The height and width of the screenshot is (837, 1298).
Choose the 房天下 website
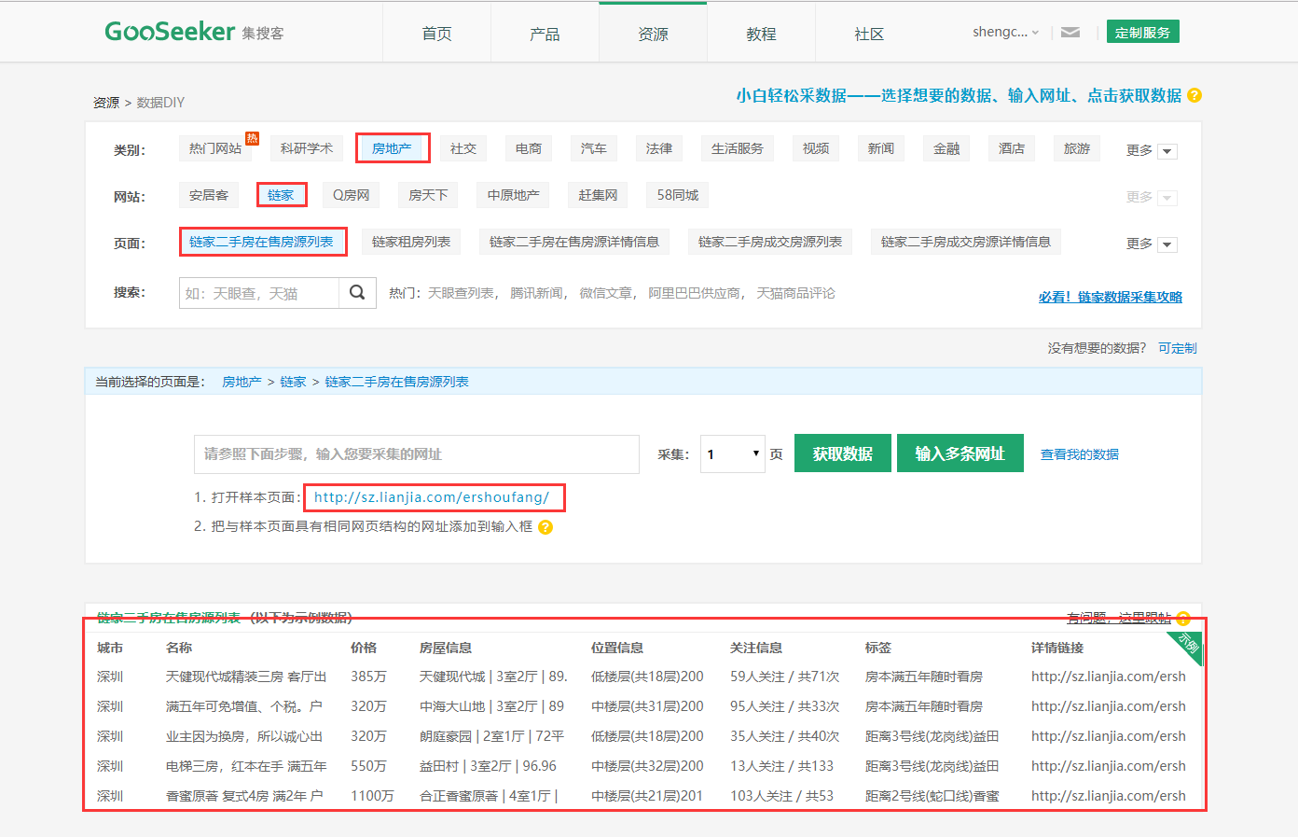click(428, 195)
